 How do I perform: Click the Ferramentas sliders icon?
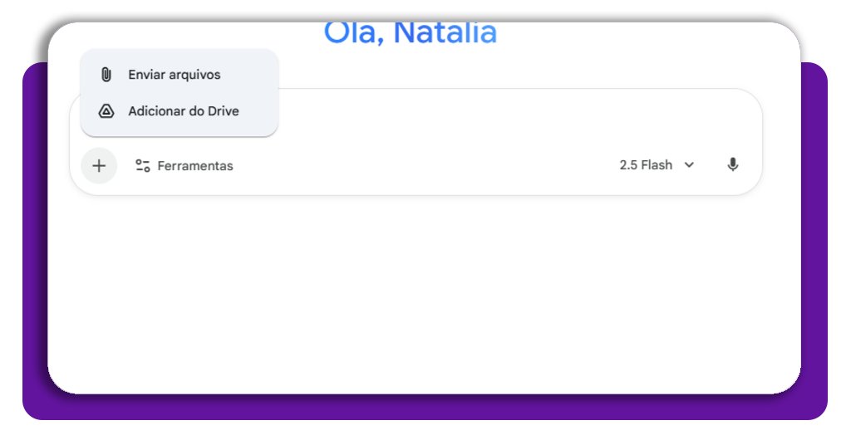[x=143, y=165]
